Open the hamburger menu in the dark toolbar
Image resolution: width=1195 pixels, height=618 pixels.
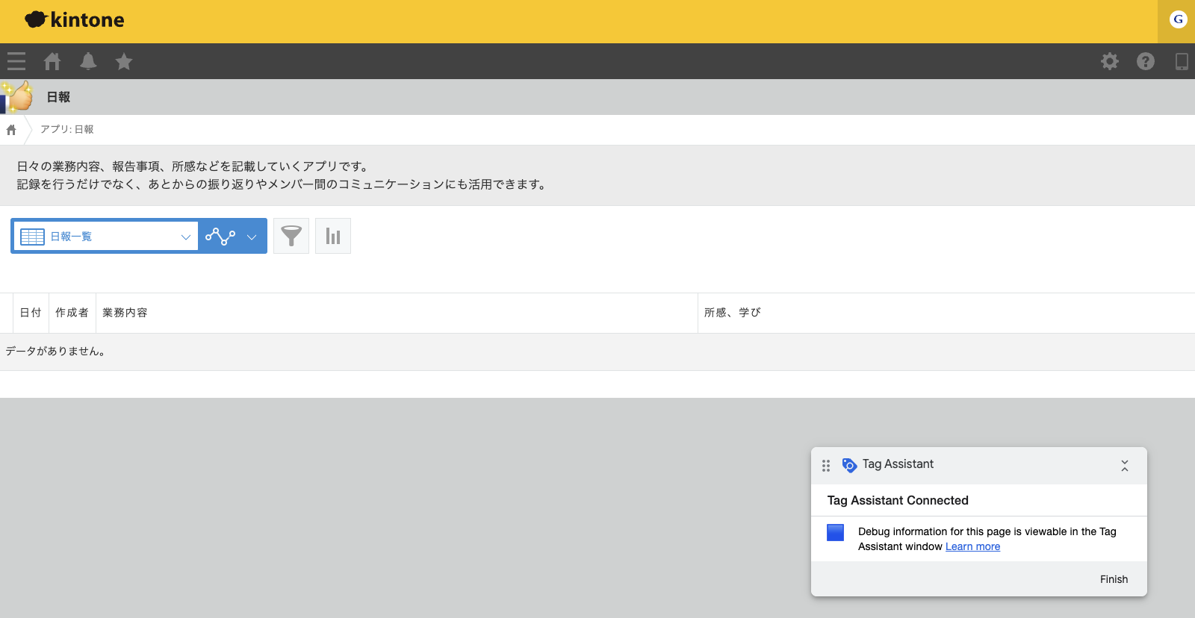pos(16,61)
